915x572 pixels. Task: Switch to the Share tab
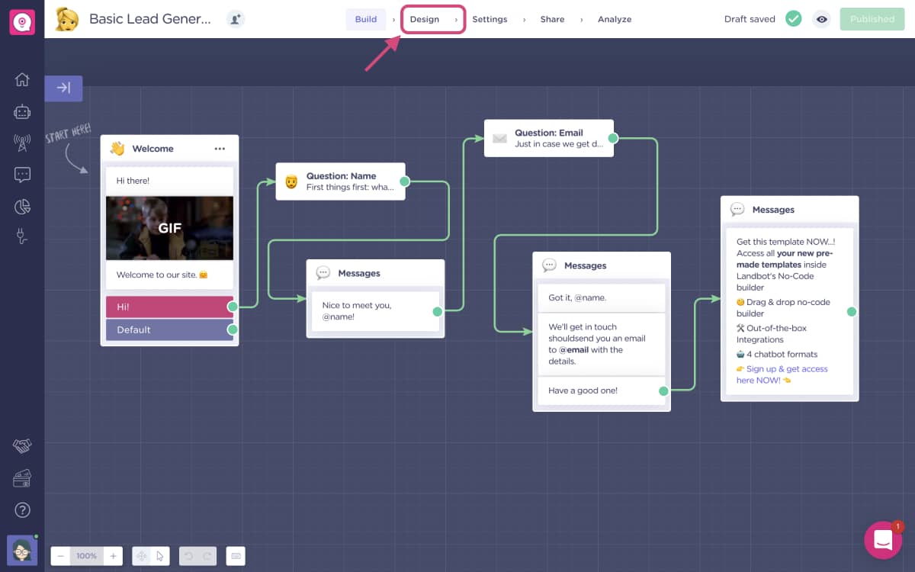tap(552, 19)
